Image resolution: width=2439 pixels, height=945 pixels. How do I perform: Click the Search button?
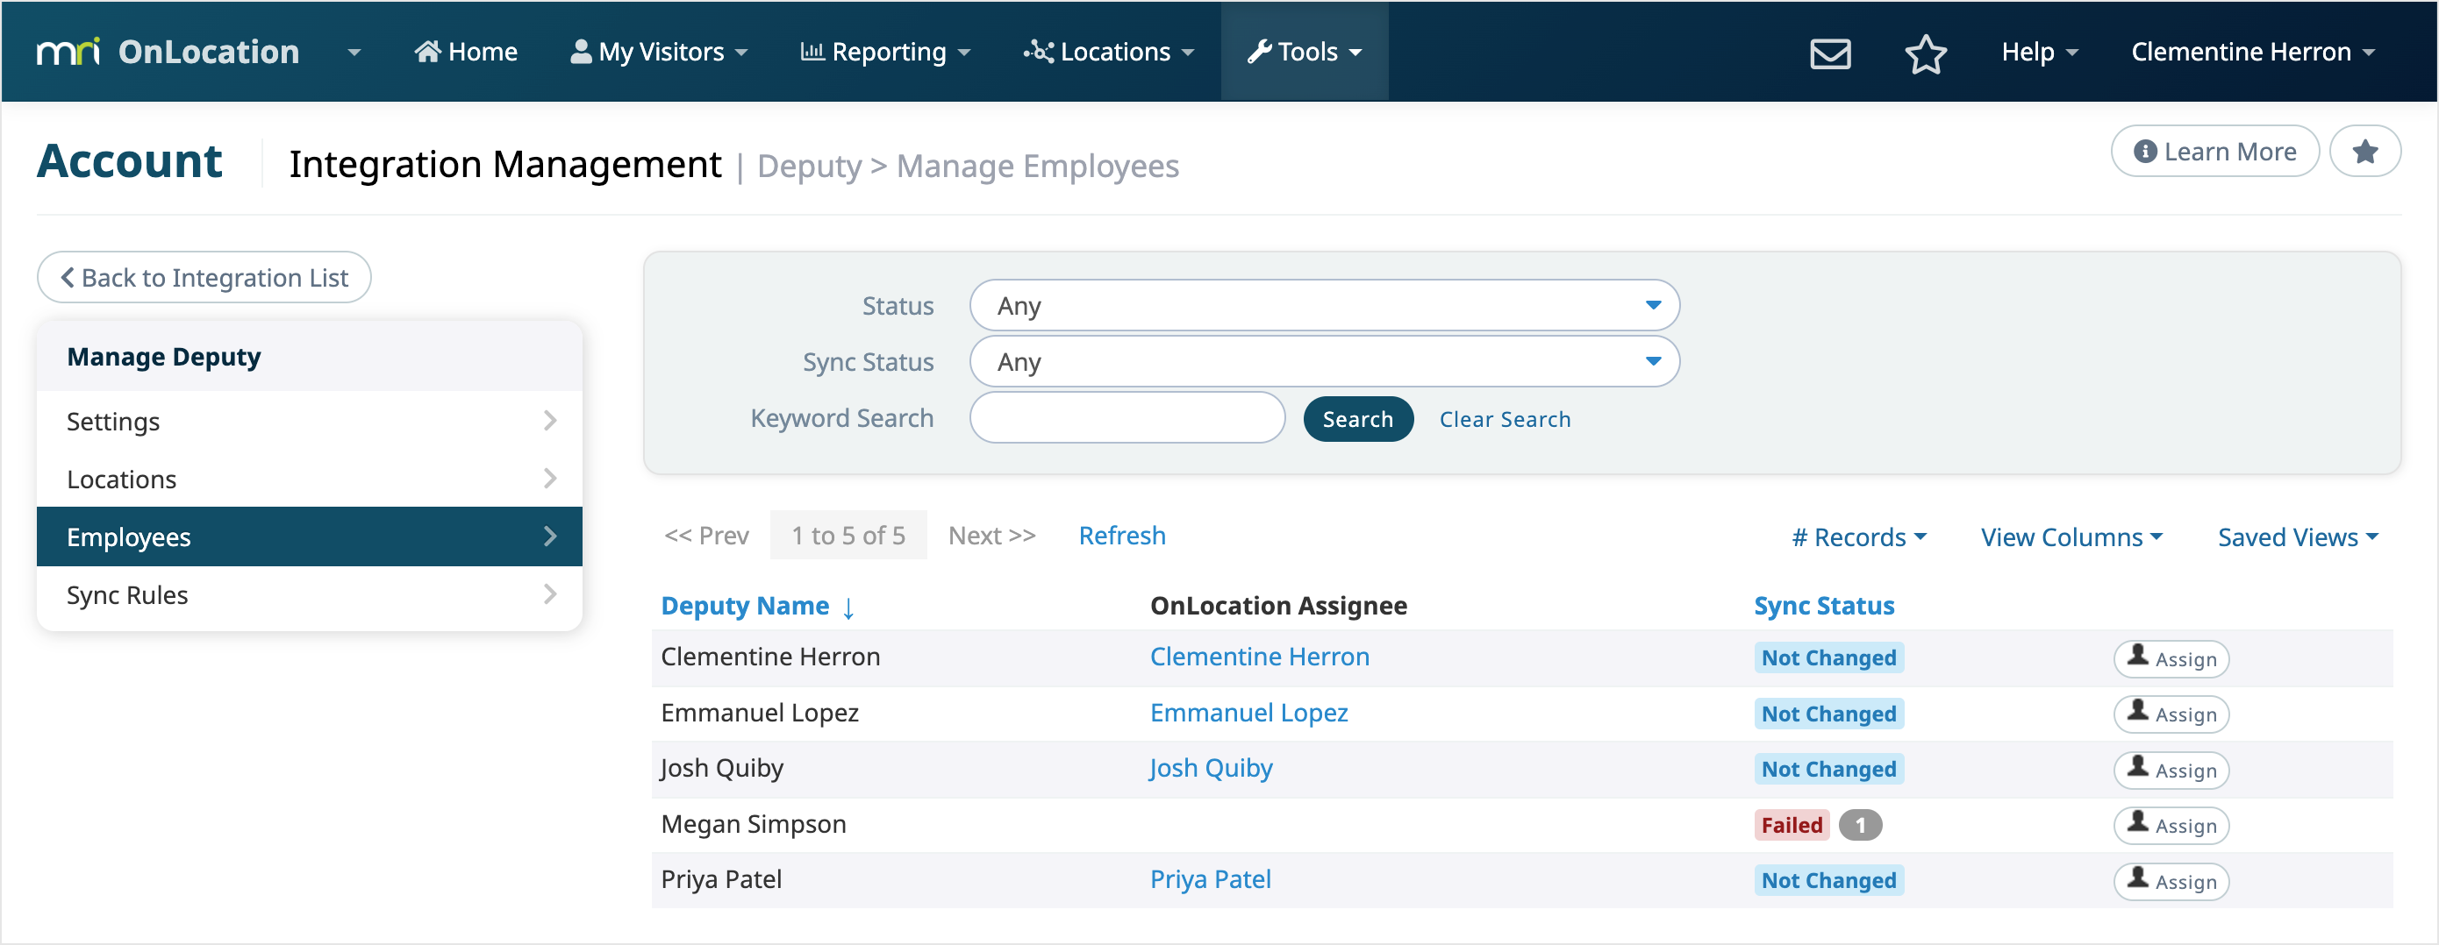[x=1356, y=419]
